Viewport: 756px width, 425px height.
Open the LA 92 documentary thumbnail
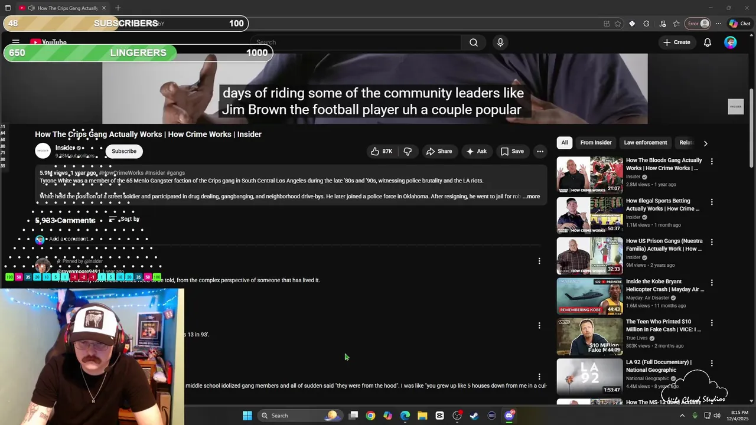click(589, 377)
